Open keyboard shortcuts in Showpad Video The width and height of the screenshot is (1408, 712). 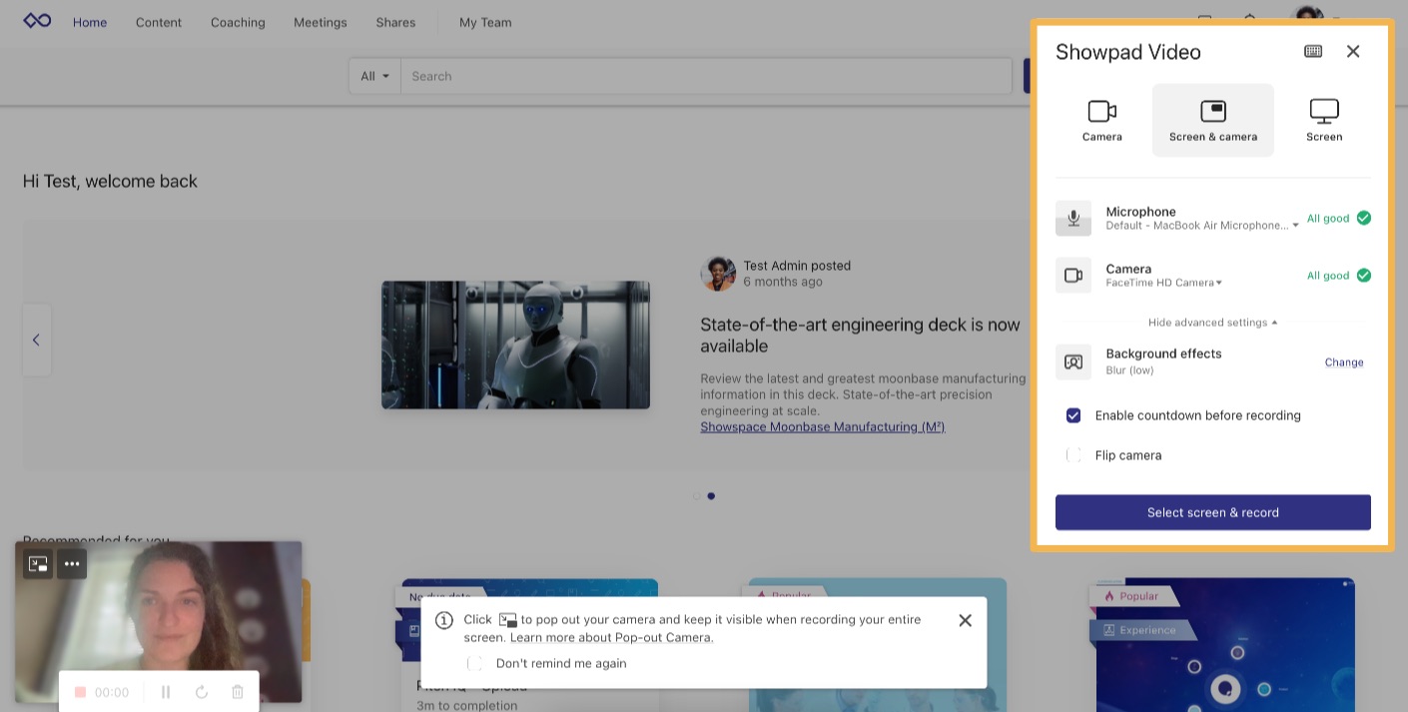point(1313,51)
